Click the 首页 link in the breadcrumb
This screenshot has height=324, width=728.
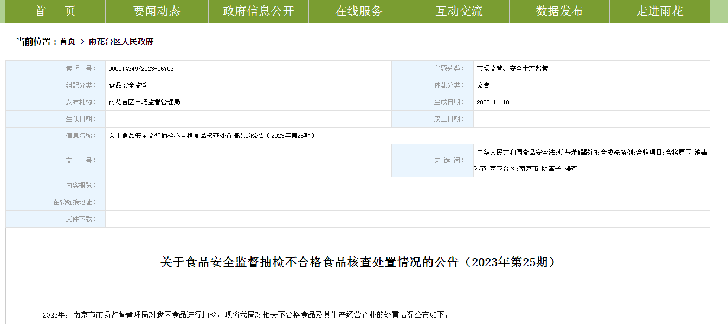coord(67,42)
